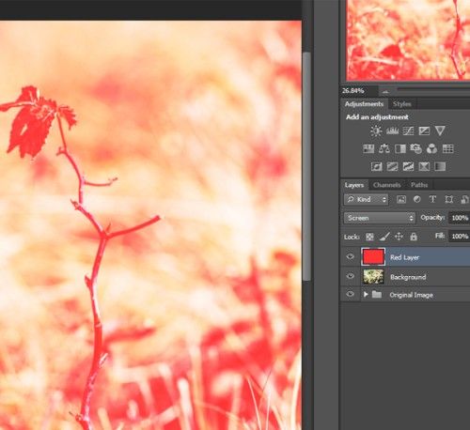Add a Brightness/Contrast adjustment
Viewport: 470px width, 430px height.
376,131
